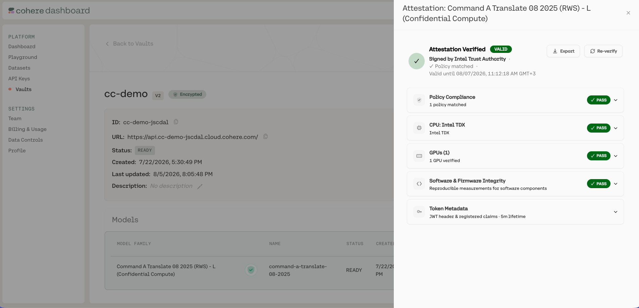Click the CPU chip icon for Intel TDX

coord(419,128)
